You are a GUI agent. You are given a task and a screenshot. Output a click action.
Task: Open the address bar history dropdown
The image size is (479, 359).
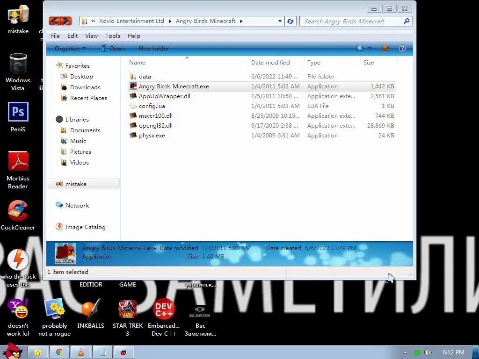pos(280,21)
